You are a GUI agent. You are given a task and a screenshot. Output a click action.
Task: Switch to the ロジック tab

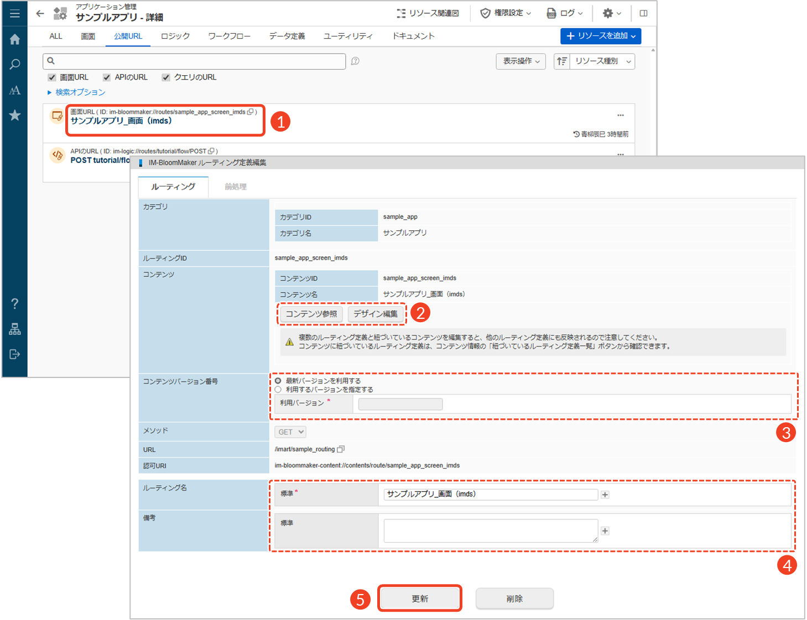pos(175,36)
